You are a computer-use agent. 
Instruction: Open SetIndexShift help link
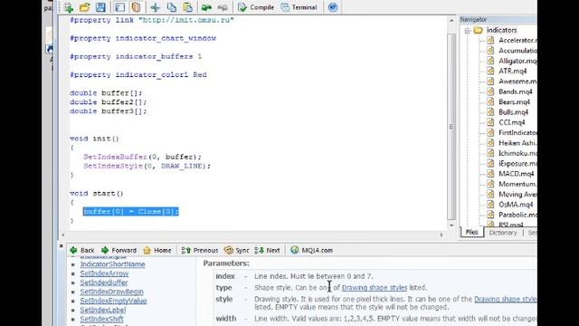pyautogui.click(x=101, y=319)
